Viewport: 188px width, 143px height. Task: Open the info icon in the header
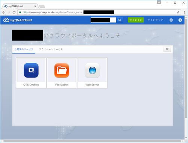click(180, 20)
